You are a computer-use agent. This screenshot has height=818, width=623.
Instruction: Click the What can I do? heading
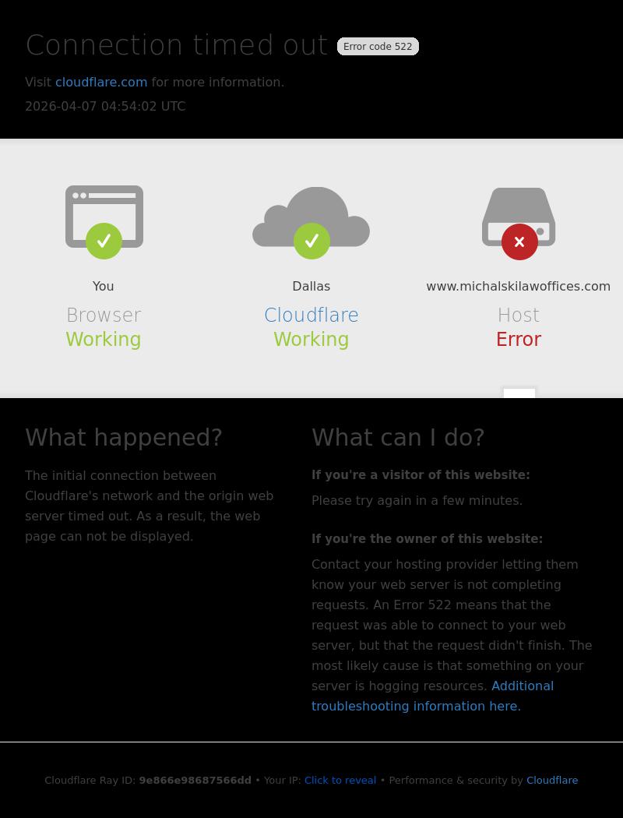coord(398,437)
